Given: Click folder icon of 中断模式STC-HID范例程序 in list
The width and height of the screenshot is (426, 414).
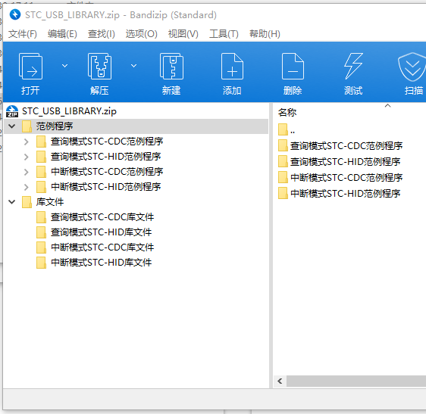Looking at the screenshot, I should 283,193.
